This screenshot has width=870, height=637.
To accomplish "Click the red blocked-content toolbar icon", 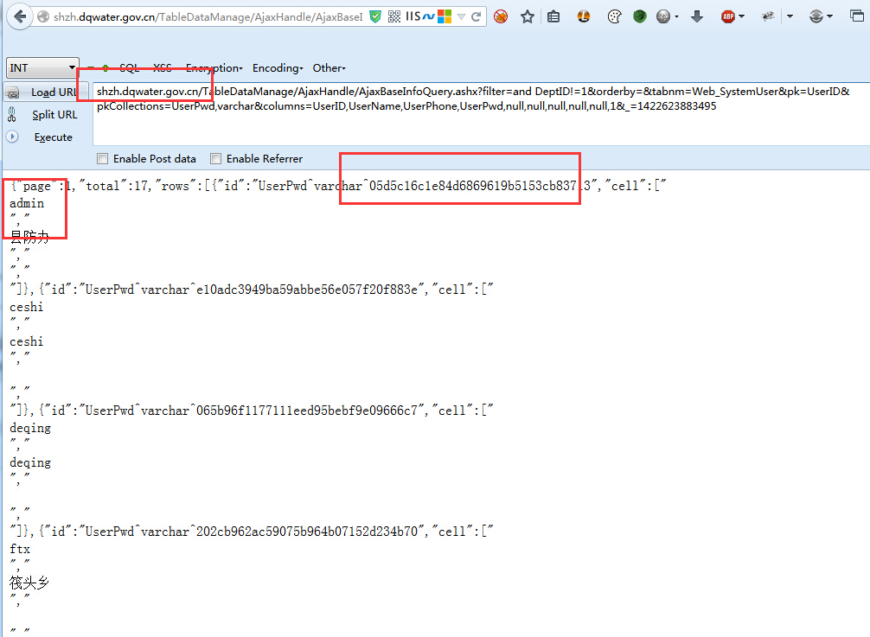I will [501, 16].
